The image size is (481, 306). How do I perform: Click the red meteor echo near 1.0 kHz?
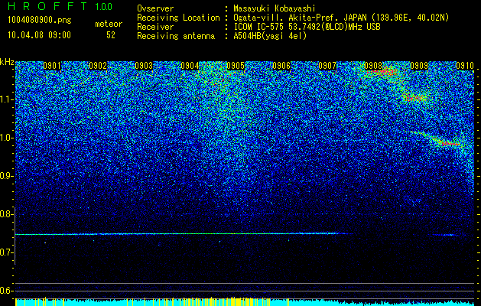[449, 143]
